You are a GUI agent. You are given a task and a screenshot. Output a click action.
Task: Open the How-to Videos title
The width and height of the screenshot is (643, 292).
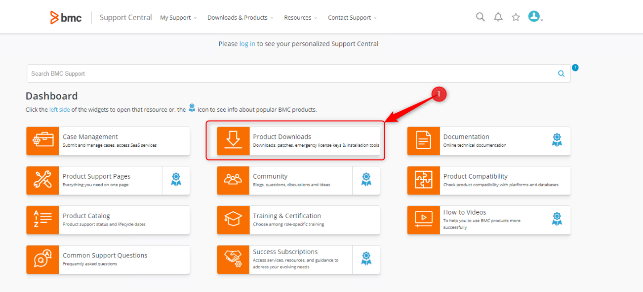(465, 212)
